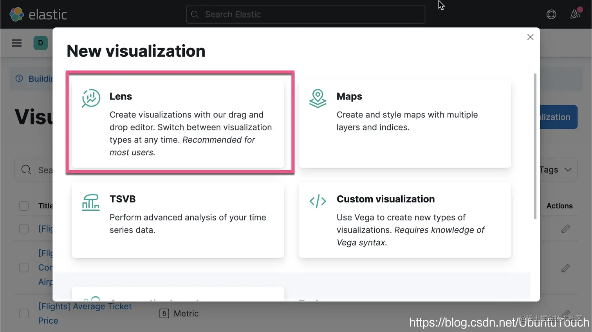Click the TSVB chart icon

(90, 202)
